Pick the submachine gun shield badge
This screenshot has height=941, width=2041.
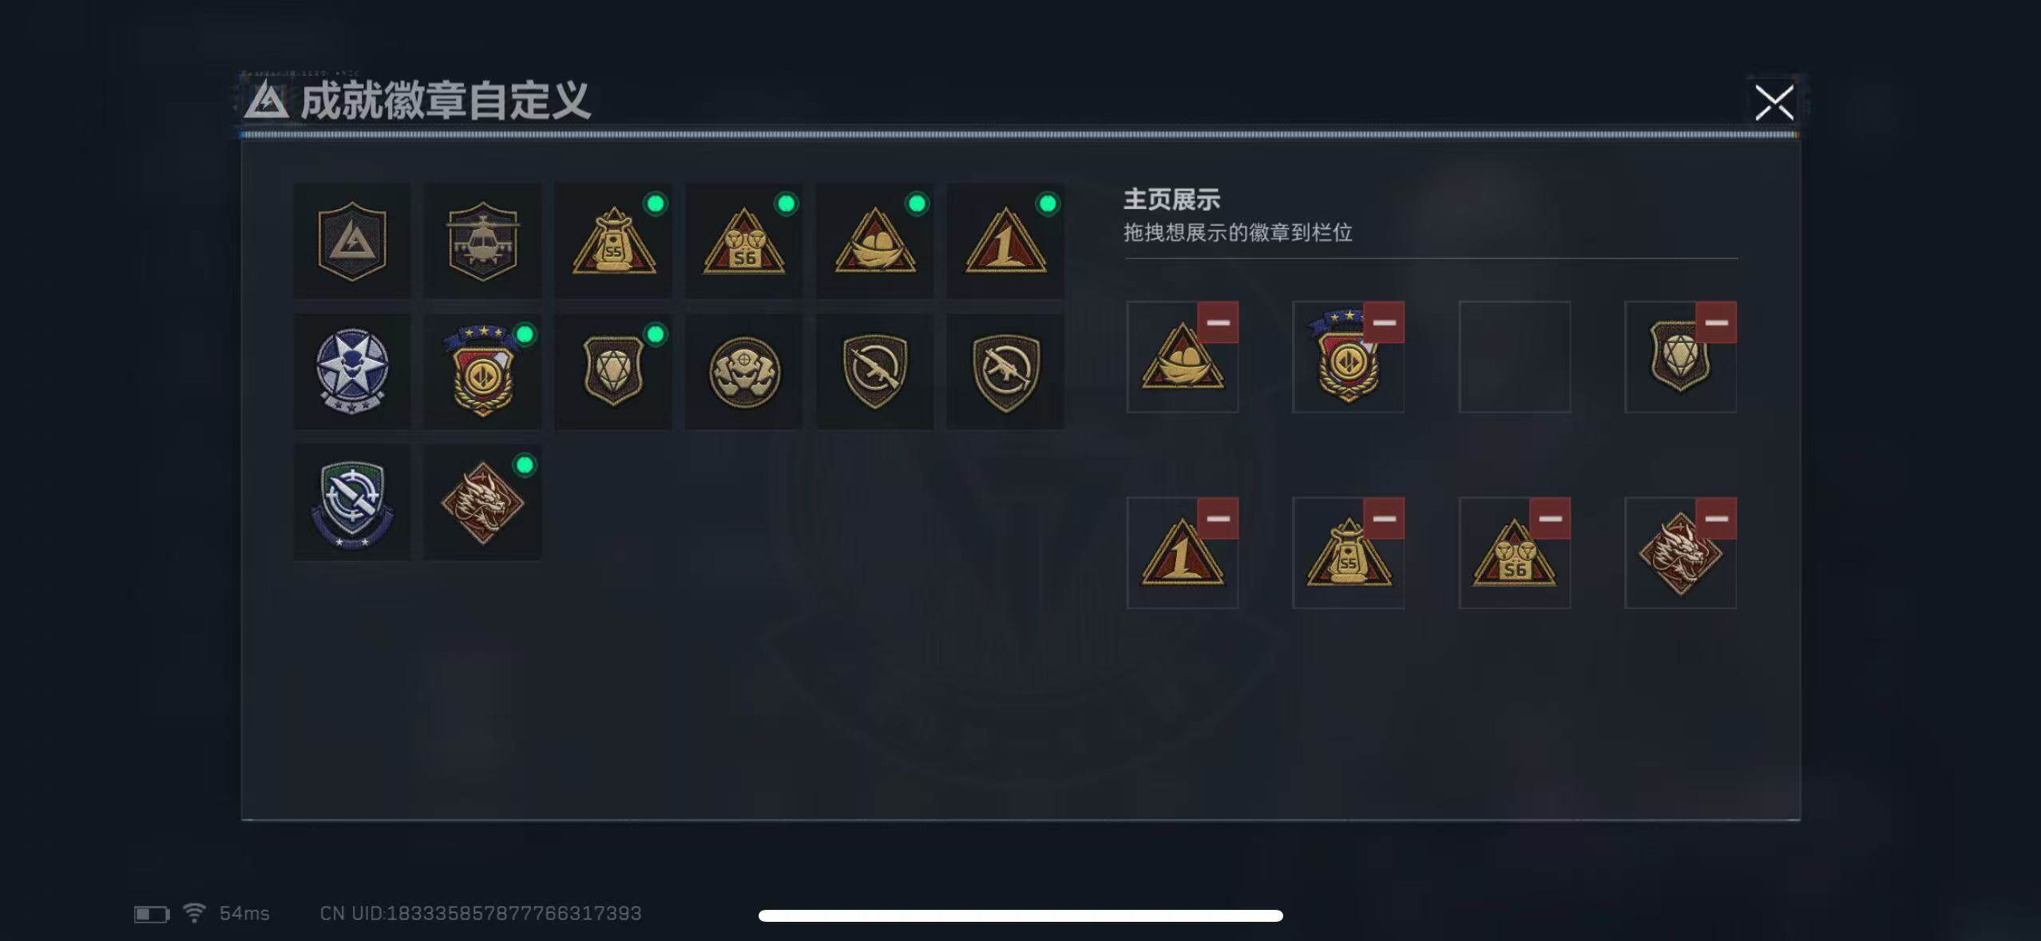tap(1005, 372)
